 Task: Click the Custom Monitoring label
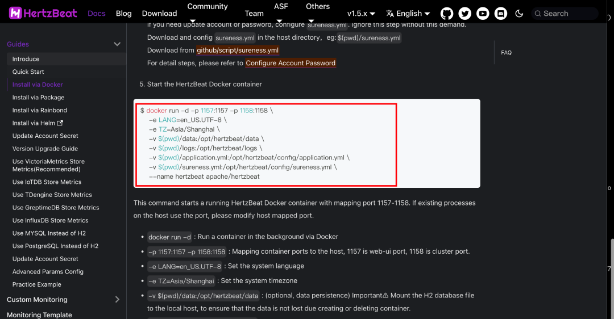point(37,300)
